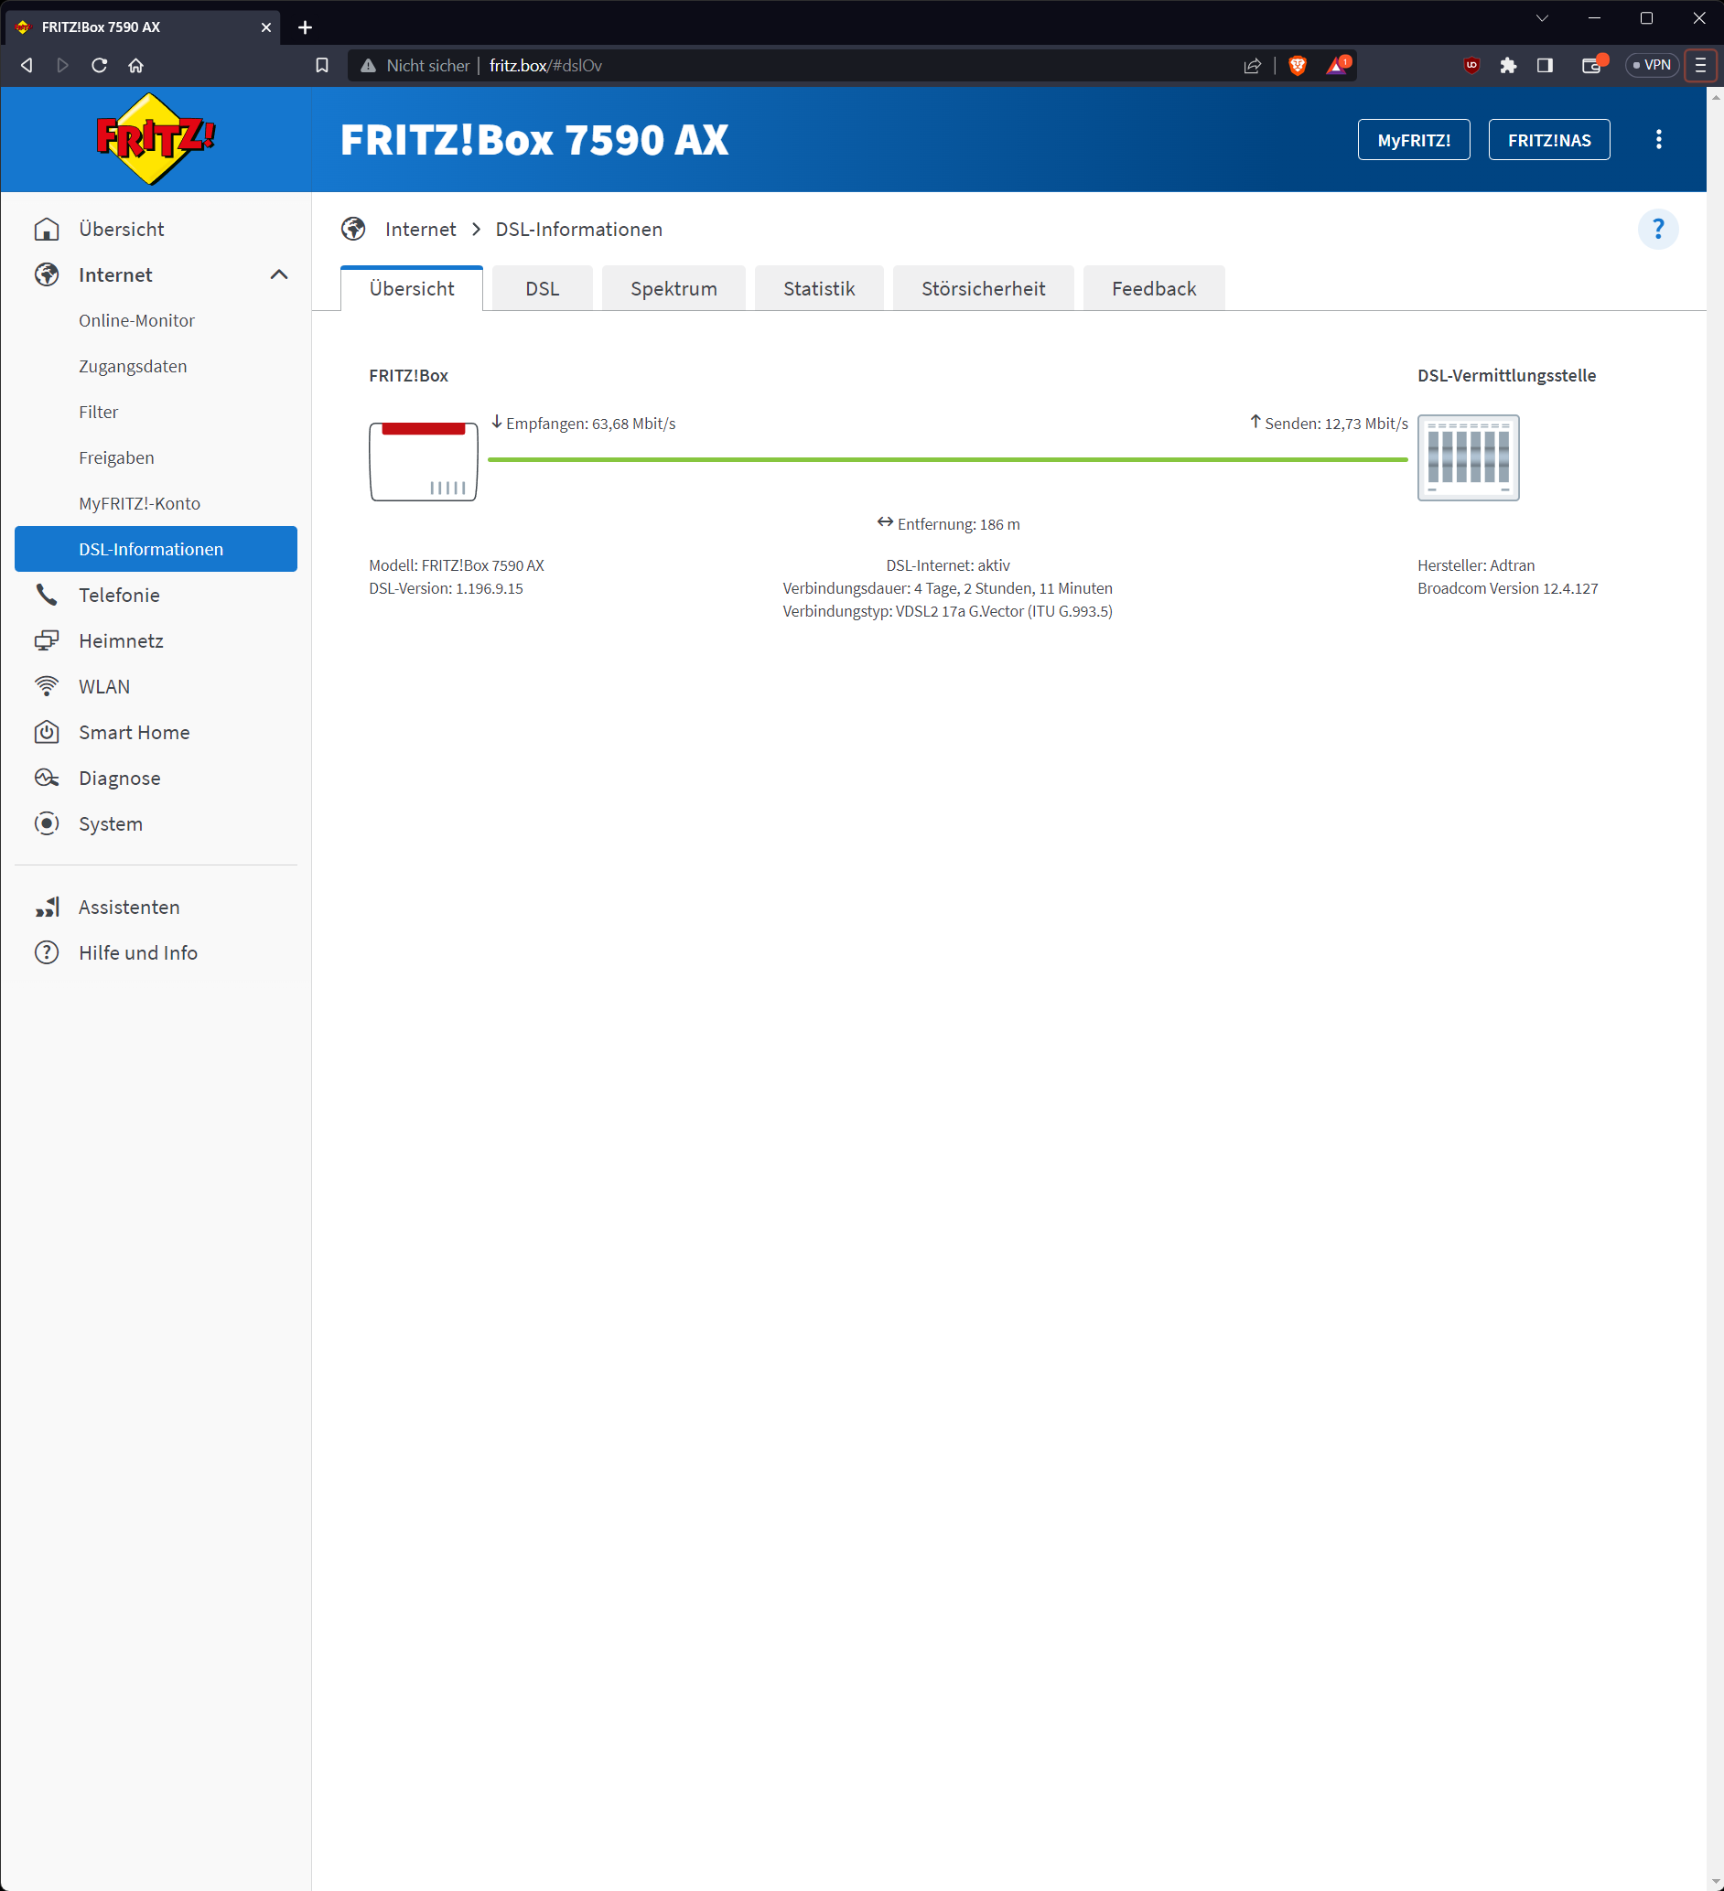
Task: Expand the Heimnetz sidebar section
Action: [x=121, y=640]
